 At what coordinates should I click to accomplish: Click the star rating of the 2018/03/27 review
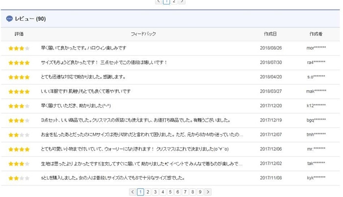pyautogui.click(x=19, y=92)
